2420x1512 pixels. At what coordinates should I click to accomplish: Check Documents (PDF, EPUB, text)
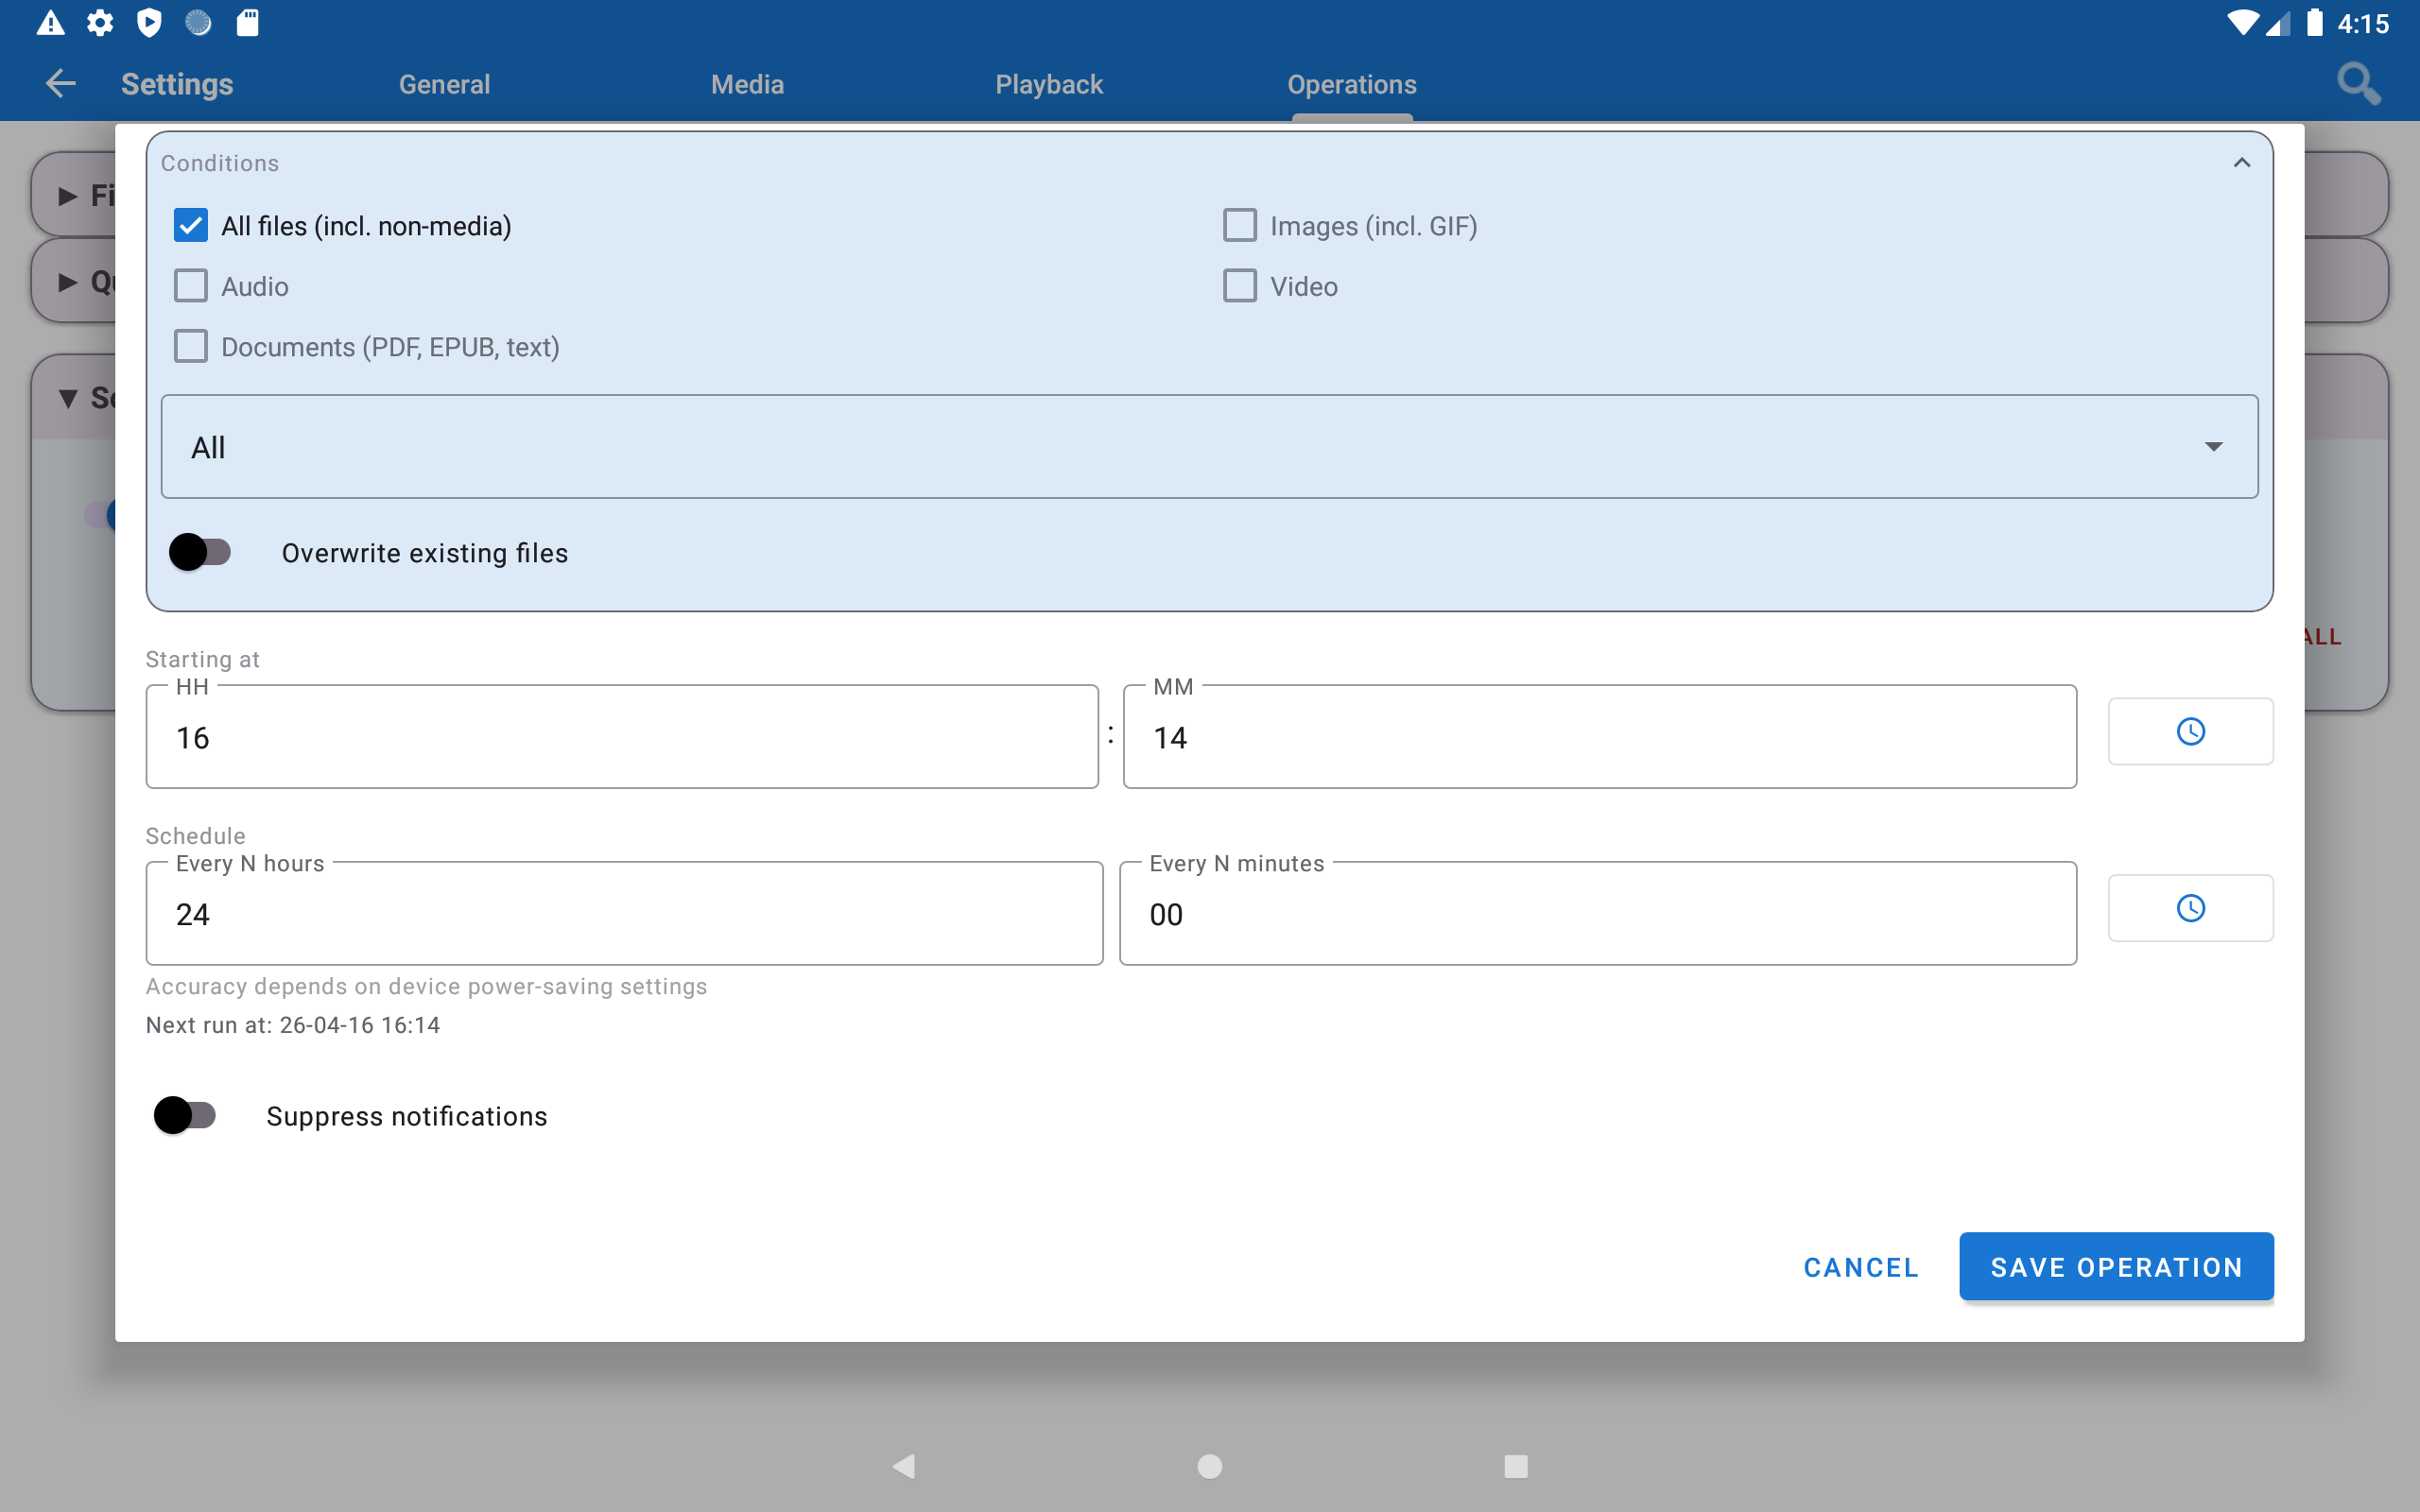click(191, 347)
